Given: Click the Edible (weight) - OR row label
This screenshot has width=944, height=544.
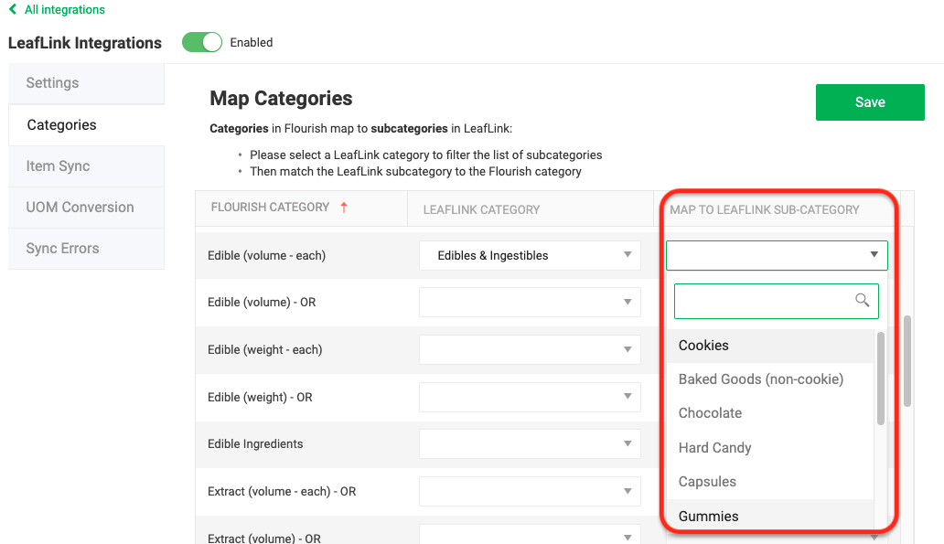Looking at the screenshot, I should [x=260, y=397].
